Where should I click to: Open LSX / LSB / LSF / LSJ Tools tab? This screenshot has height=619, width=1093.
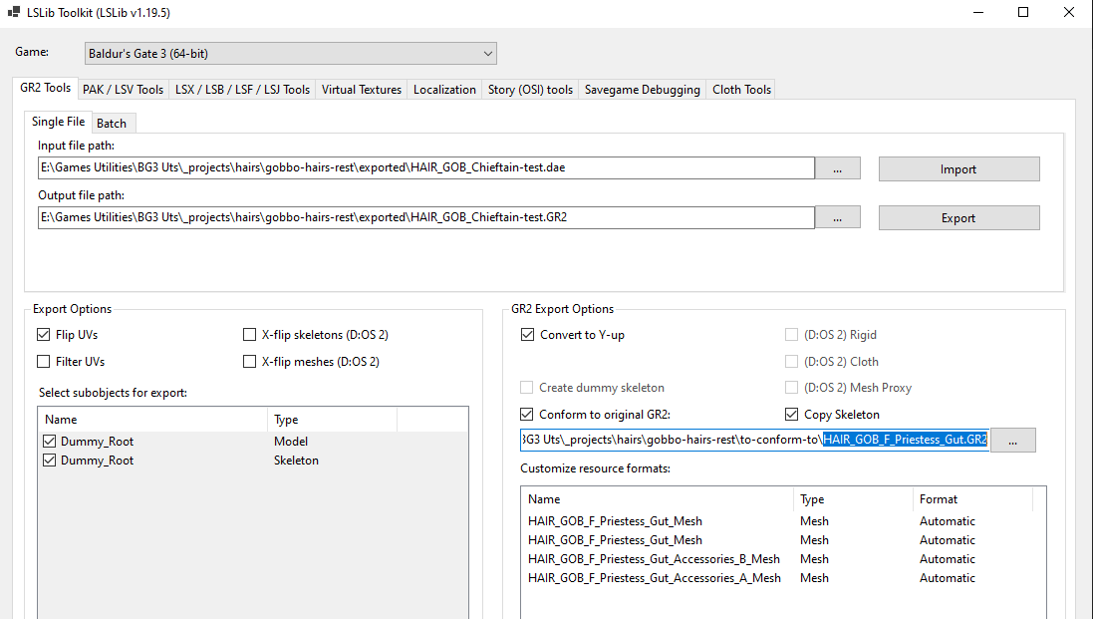[242, 90]
